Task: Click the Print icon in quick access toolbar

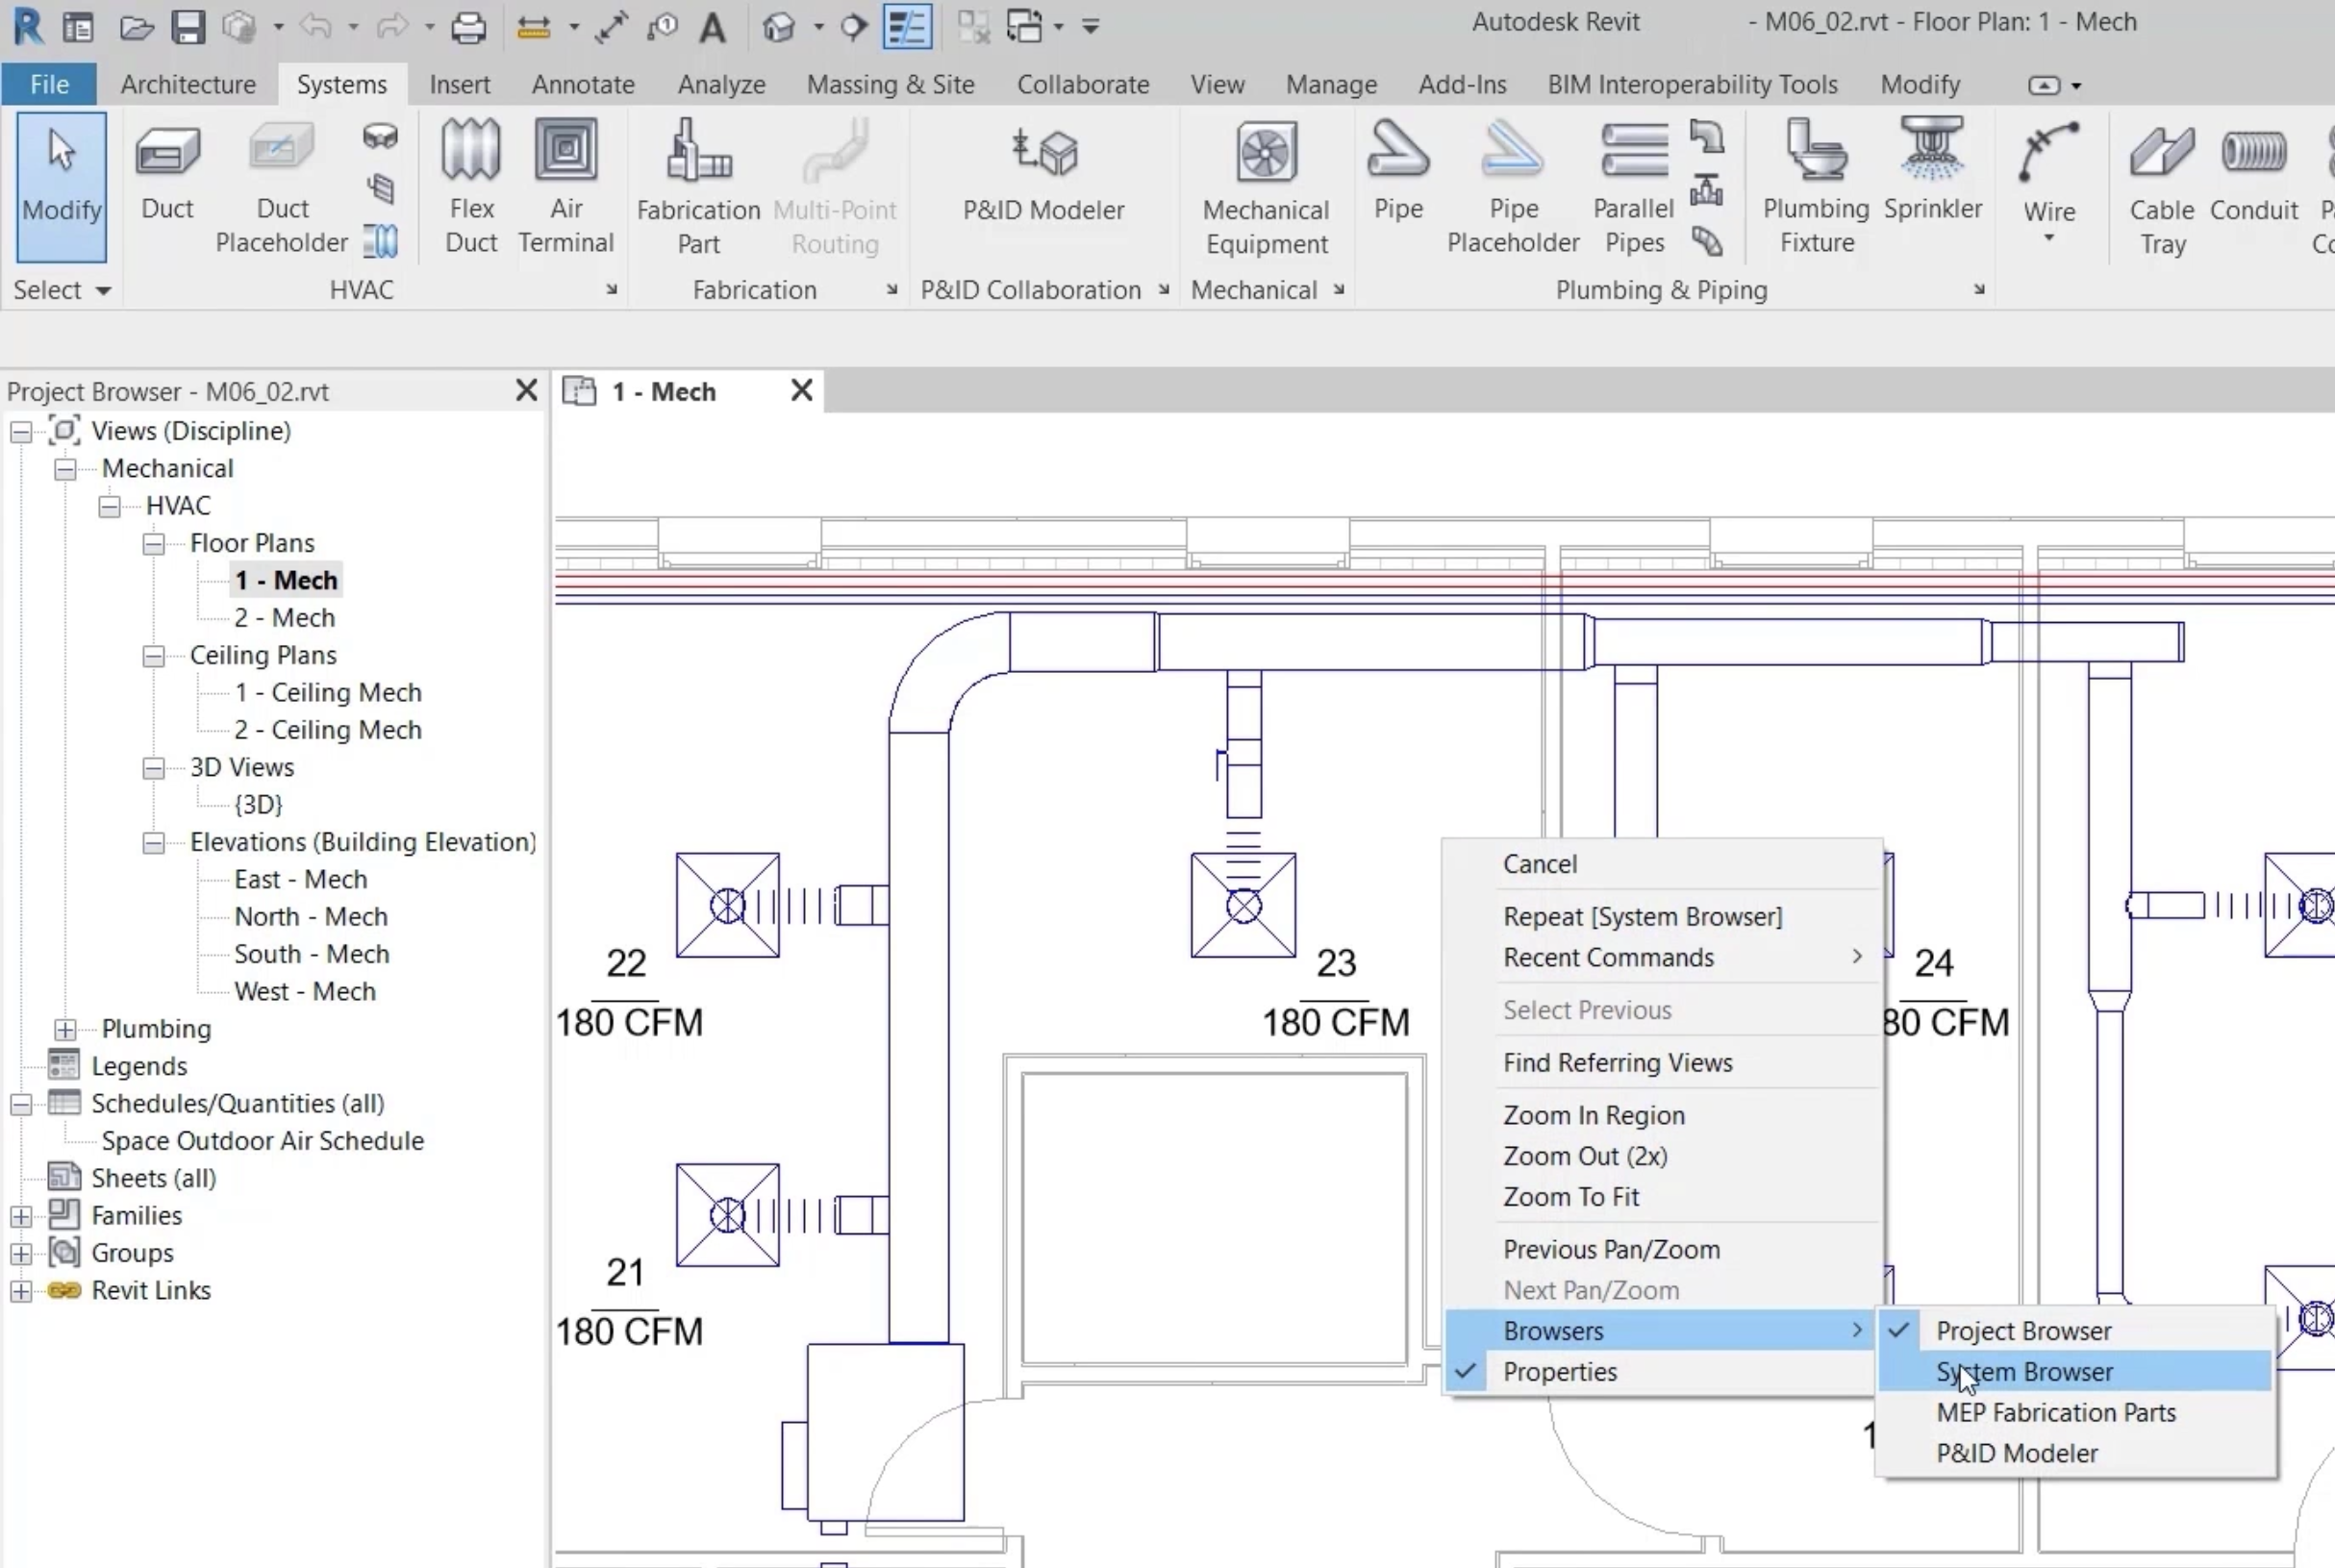Action: 468,27
